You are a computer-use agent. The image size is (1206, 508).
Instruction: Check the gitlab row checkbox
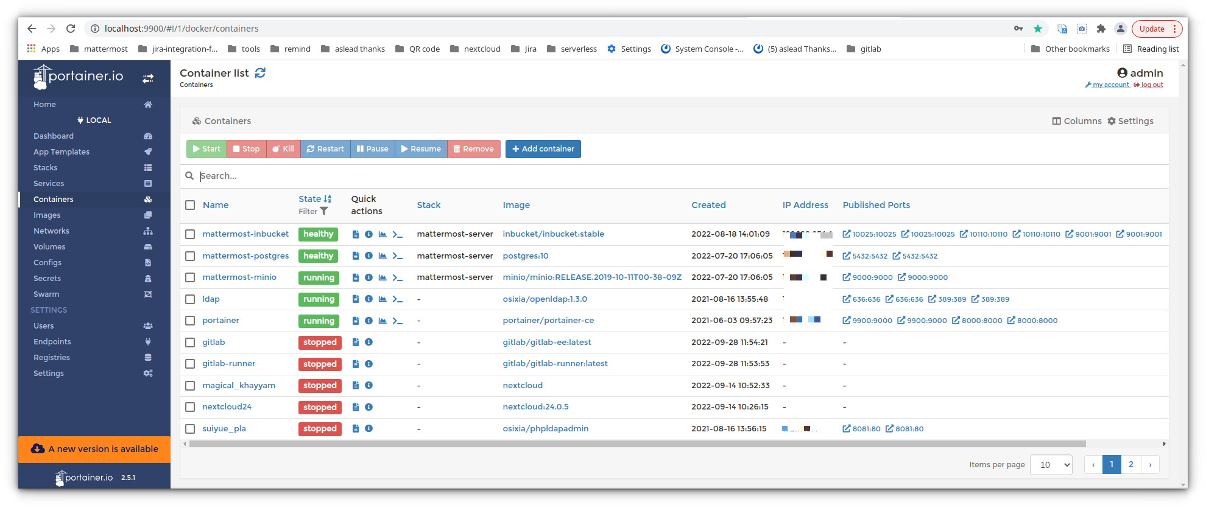tap(190, 343)
